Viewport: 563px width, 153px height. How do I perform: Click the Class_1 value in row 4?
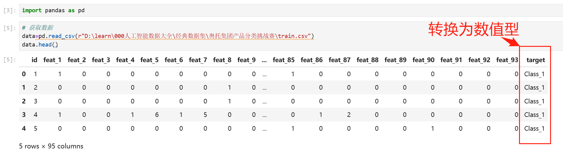pyautogui.click(x=534, y=129)
